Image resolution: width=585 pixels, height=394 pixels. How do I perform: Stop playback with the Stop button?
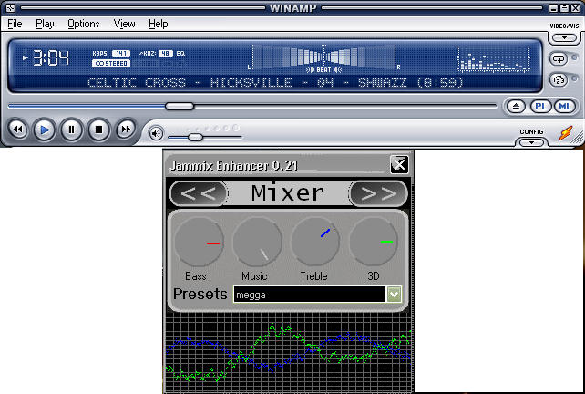click(99, 130)
